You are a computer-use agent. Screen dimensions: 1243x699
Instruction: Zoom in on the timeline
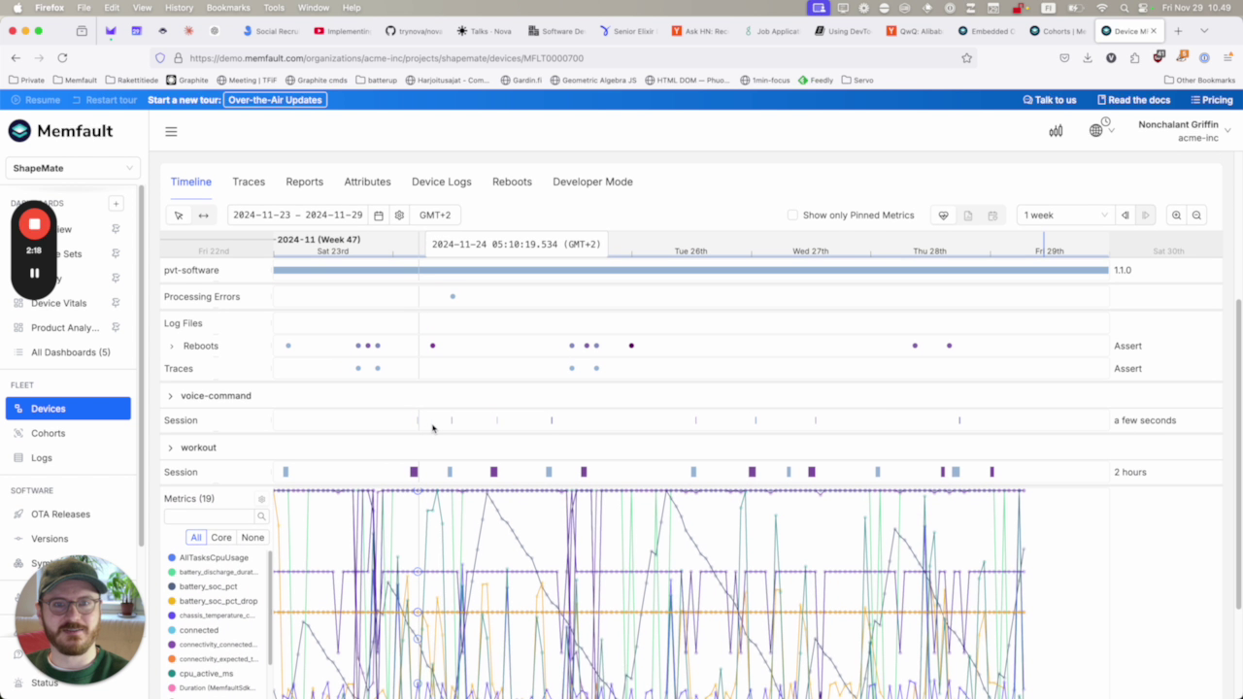[1176, 216]
